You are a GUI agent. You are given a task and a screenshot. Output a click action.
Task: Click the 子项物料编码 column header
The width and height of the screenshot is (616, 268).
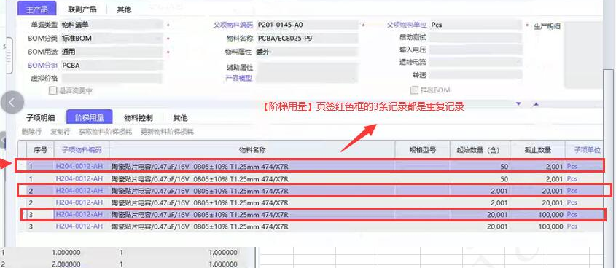82,149
